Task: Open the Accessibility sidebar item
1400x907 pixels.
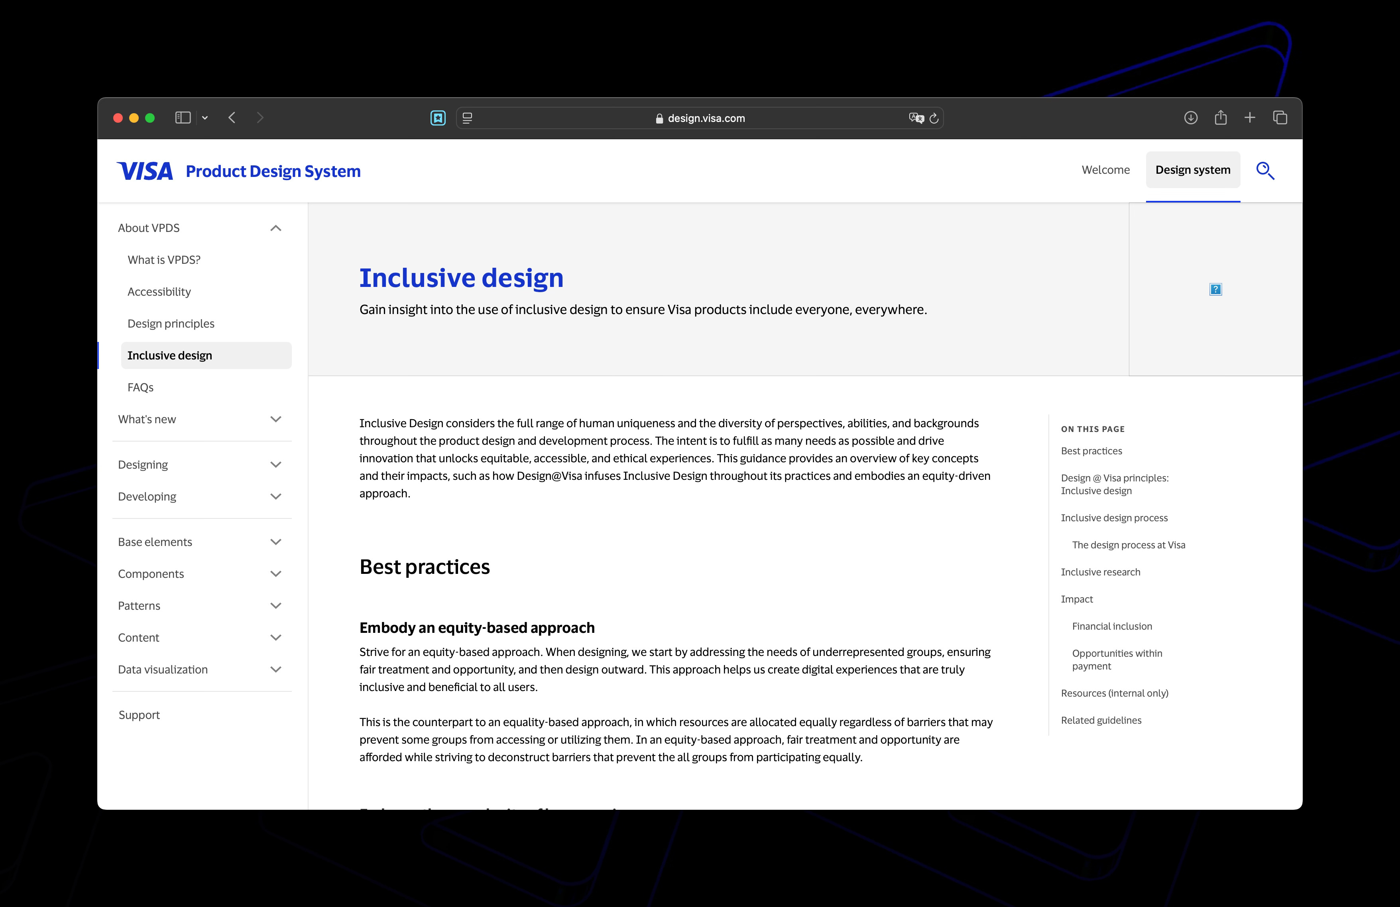Action: pyautogui.click(x=159, y=292)
